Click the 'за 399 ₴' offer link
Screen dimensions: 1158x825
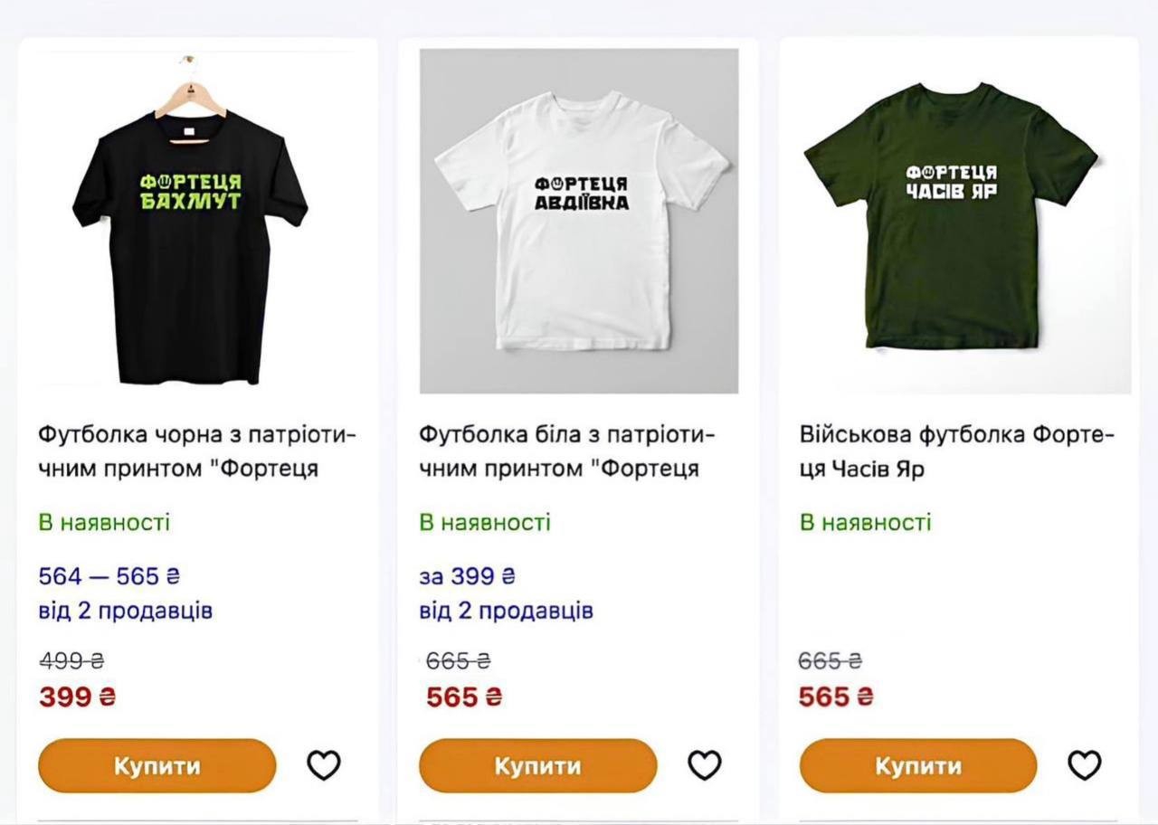click(x=467, y=576)
